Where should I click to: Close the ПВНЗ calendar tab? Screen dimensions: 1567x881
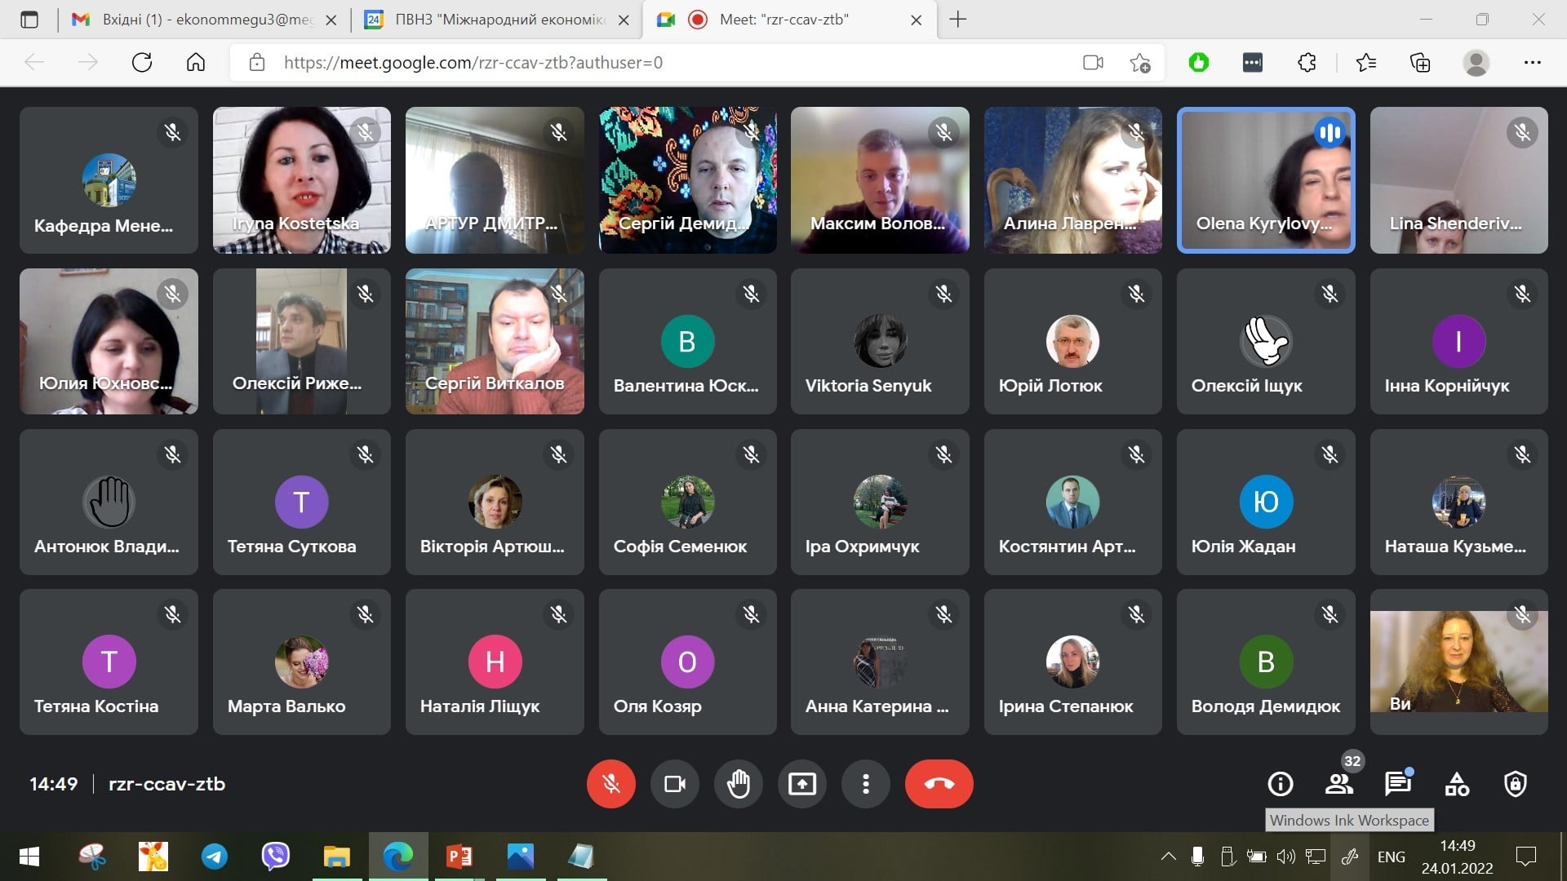coord(624,20)
